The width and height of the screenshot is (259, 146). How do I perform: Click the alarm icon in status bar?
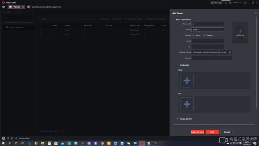click(4, 138)
